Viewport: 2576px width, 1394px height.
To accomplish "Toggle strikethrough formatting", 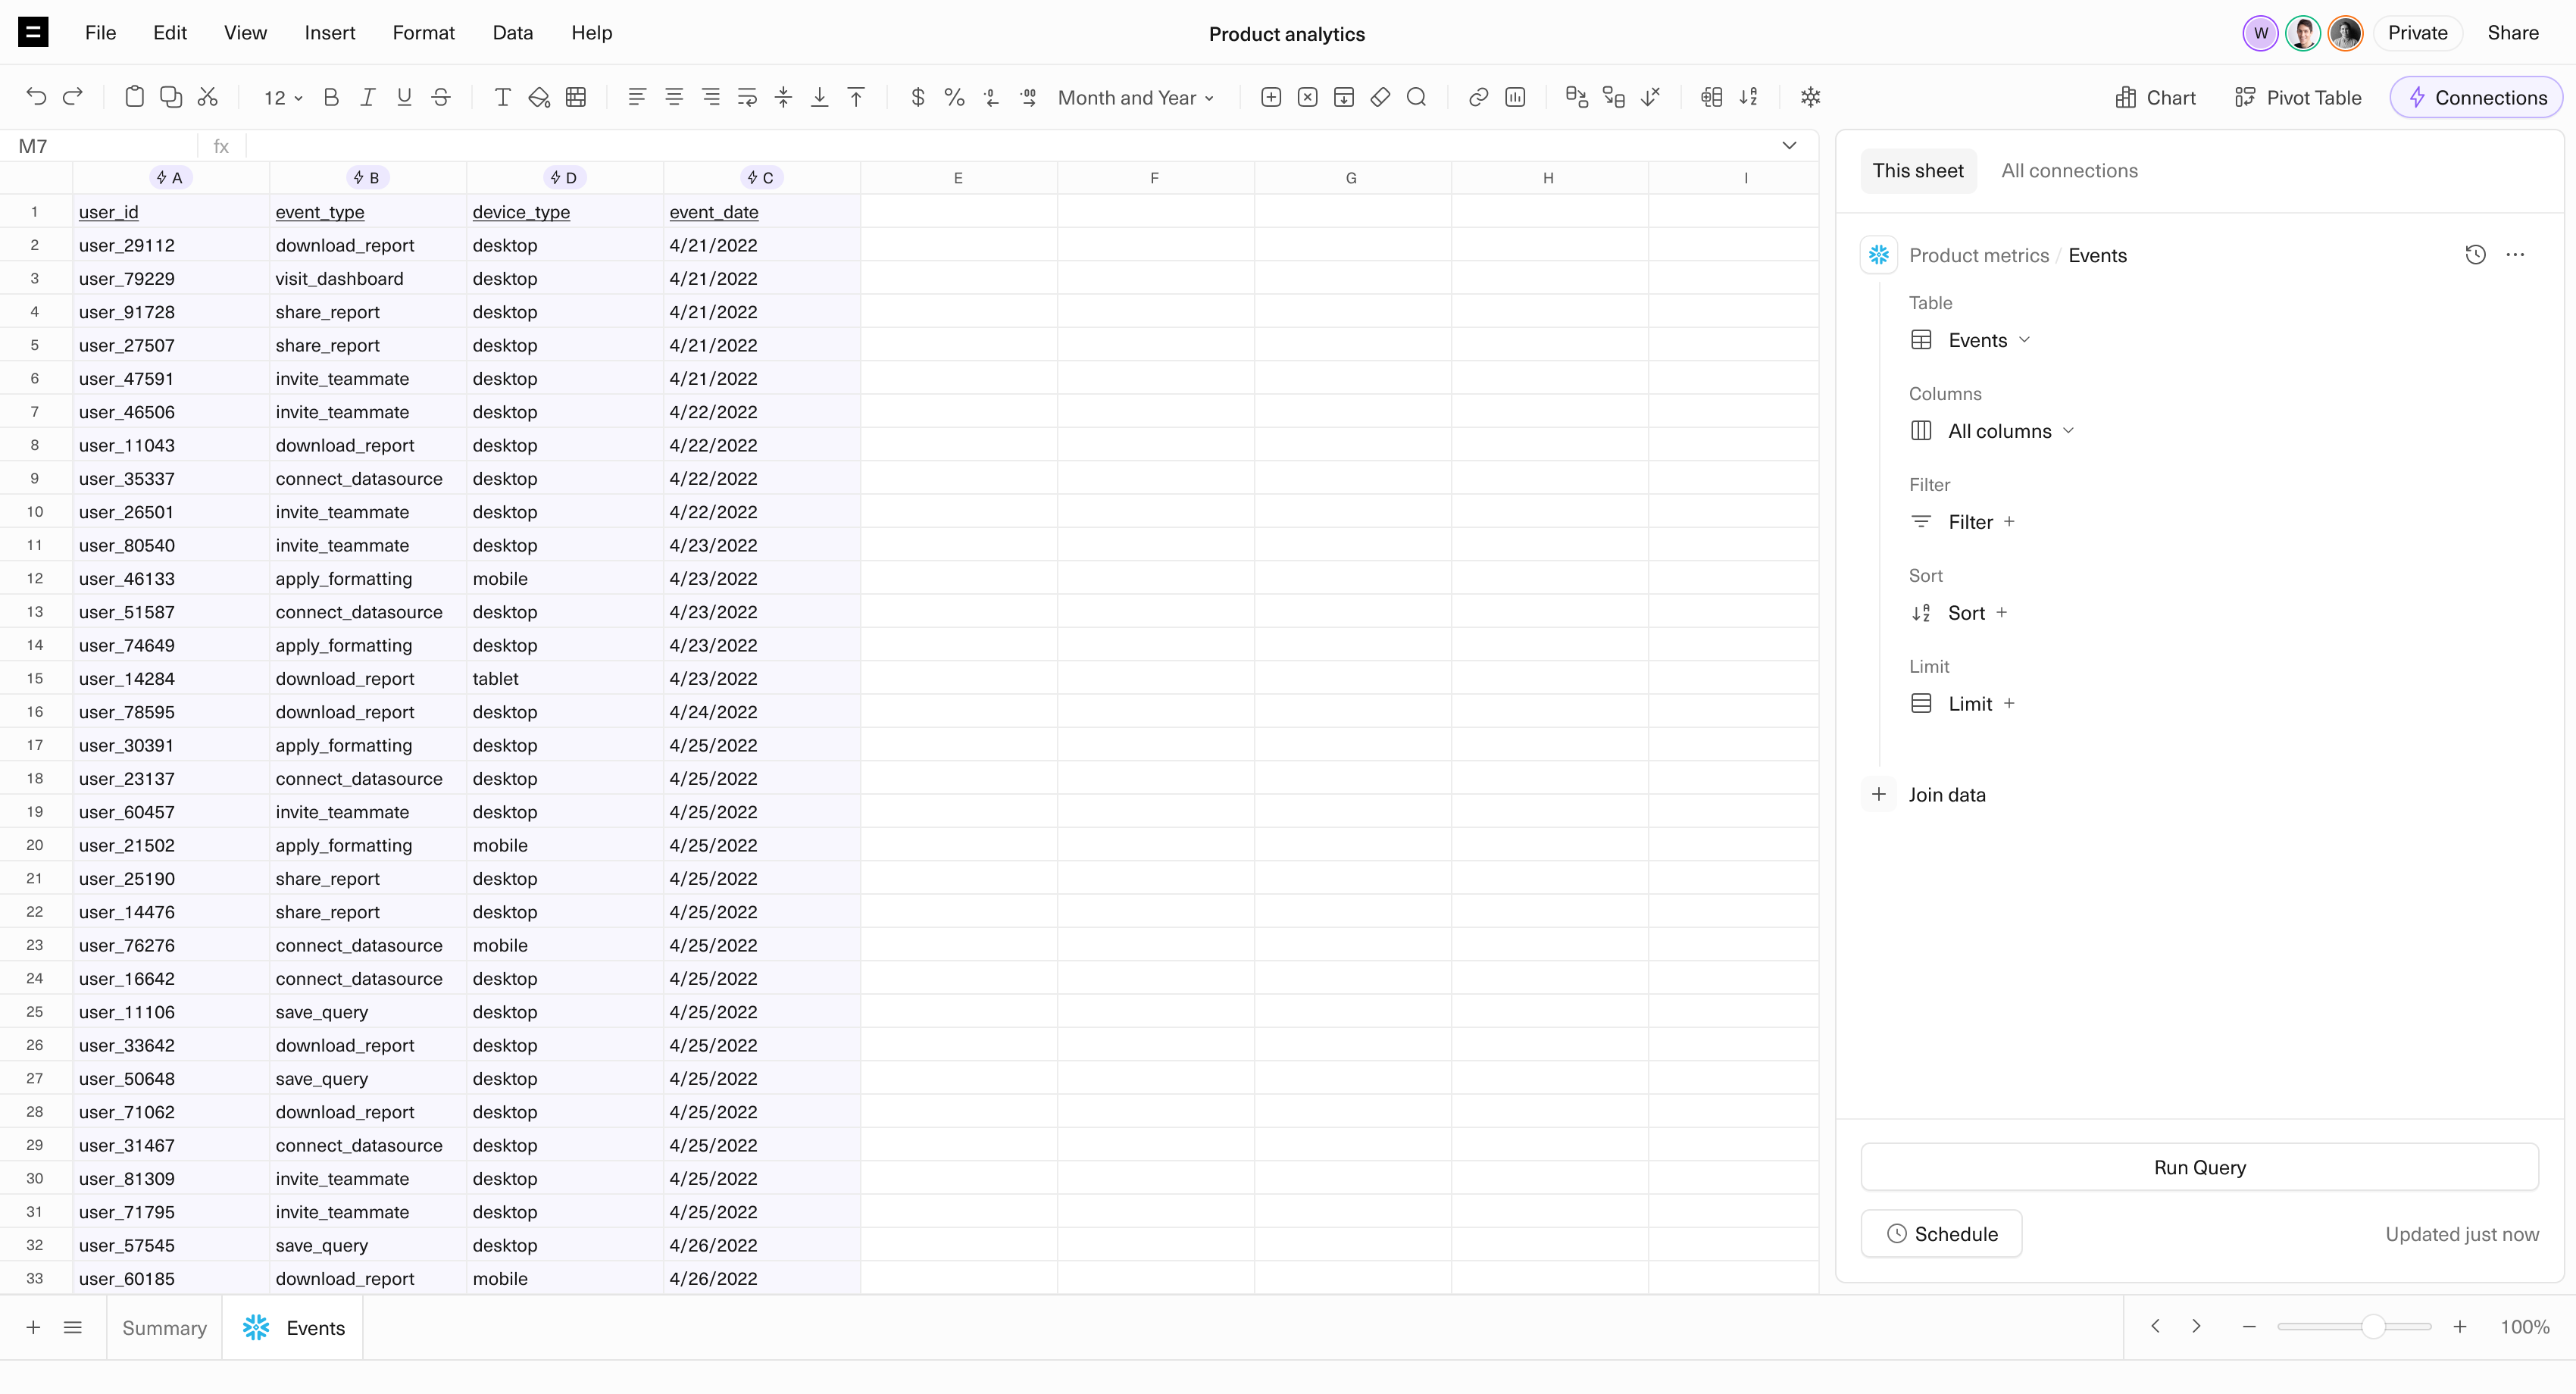I will pos(441,97).
